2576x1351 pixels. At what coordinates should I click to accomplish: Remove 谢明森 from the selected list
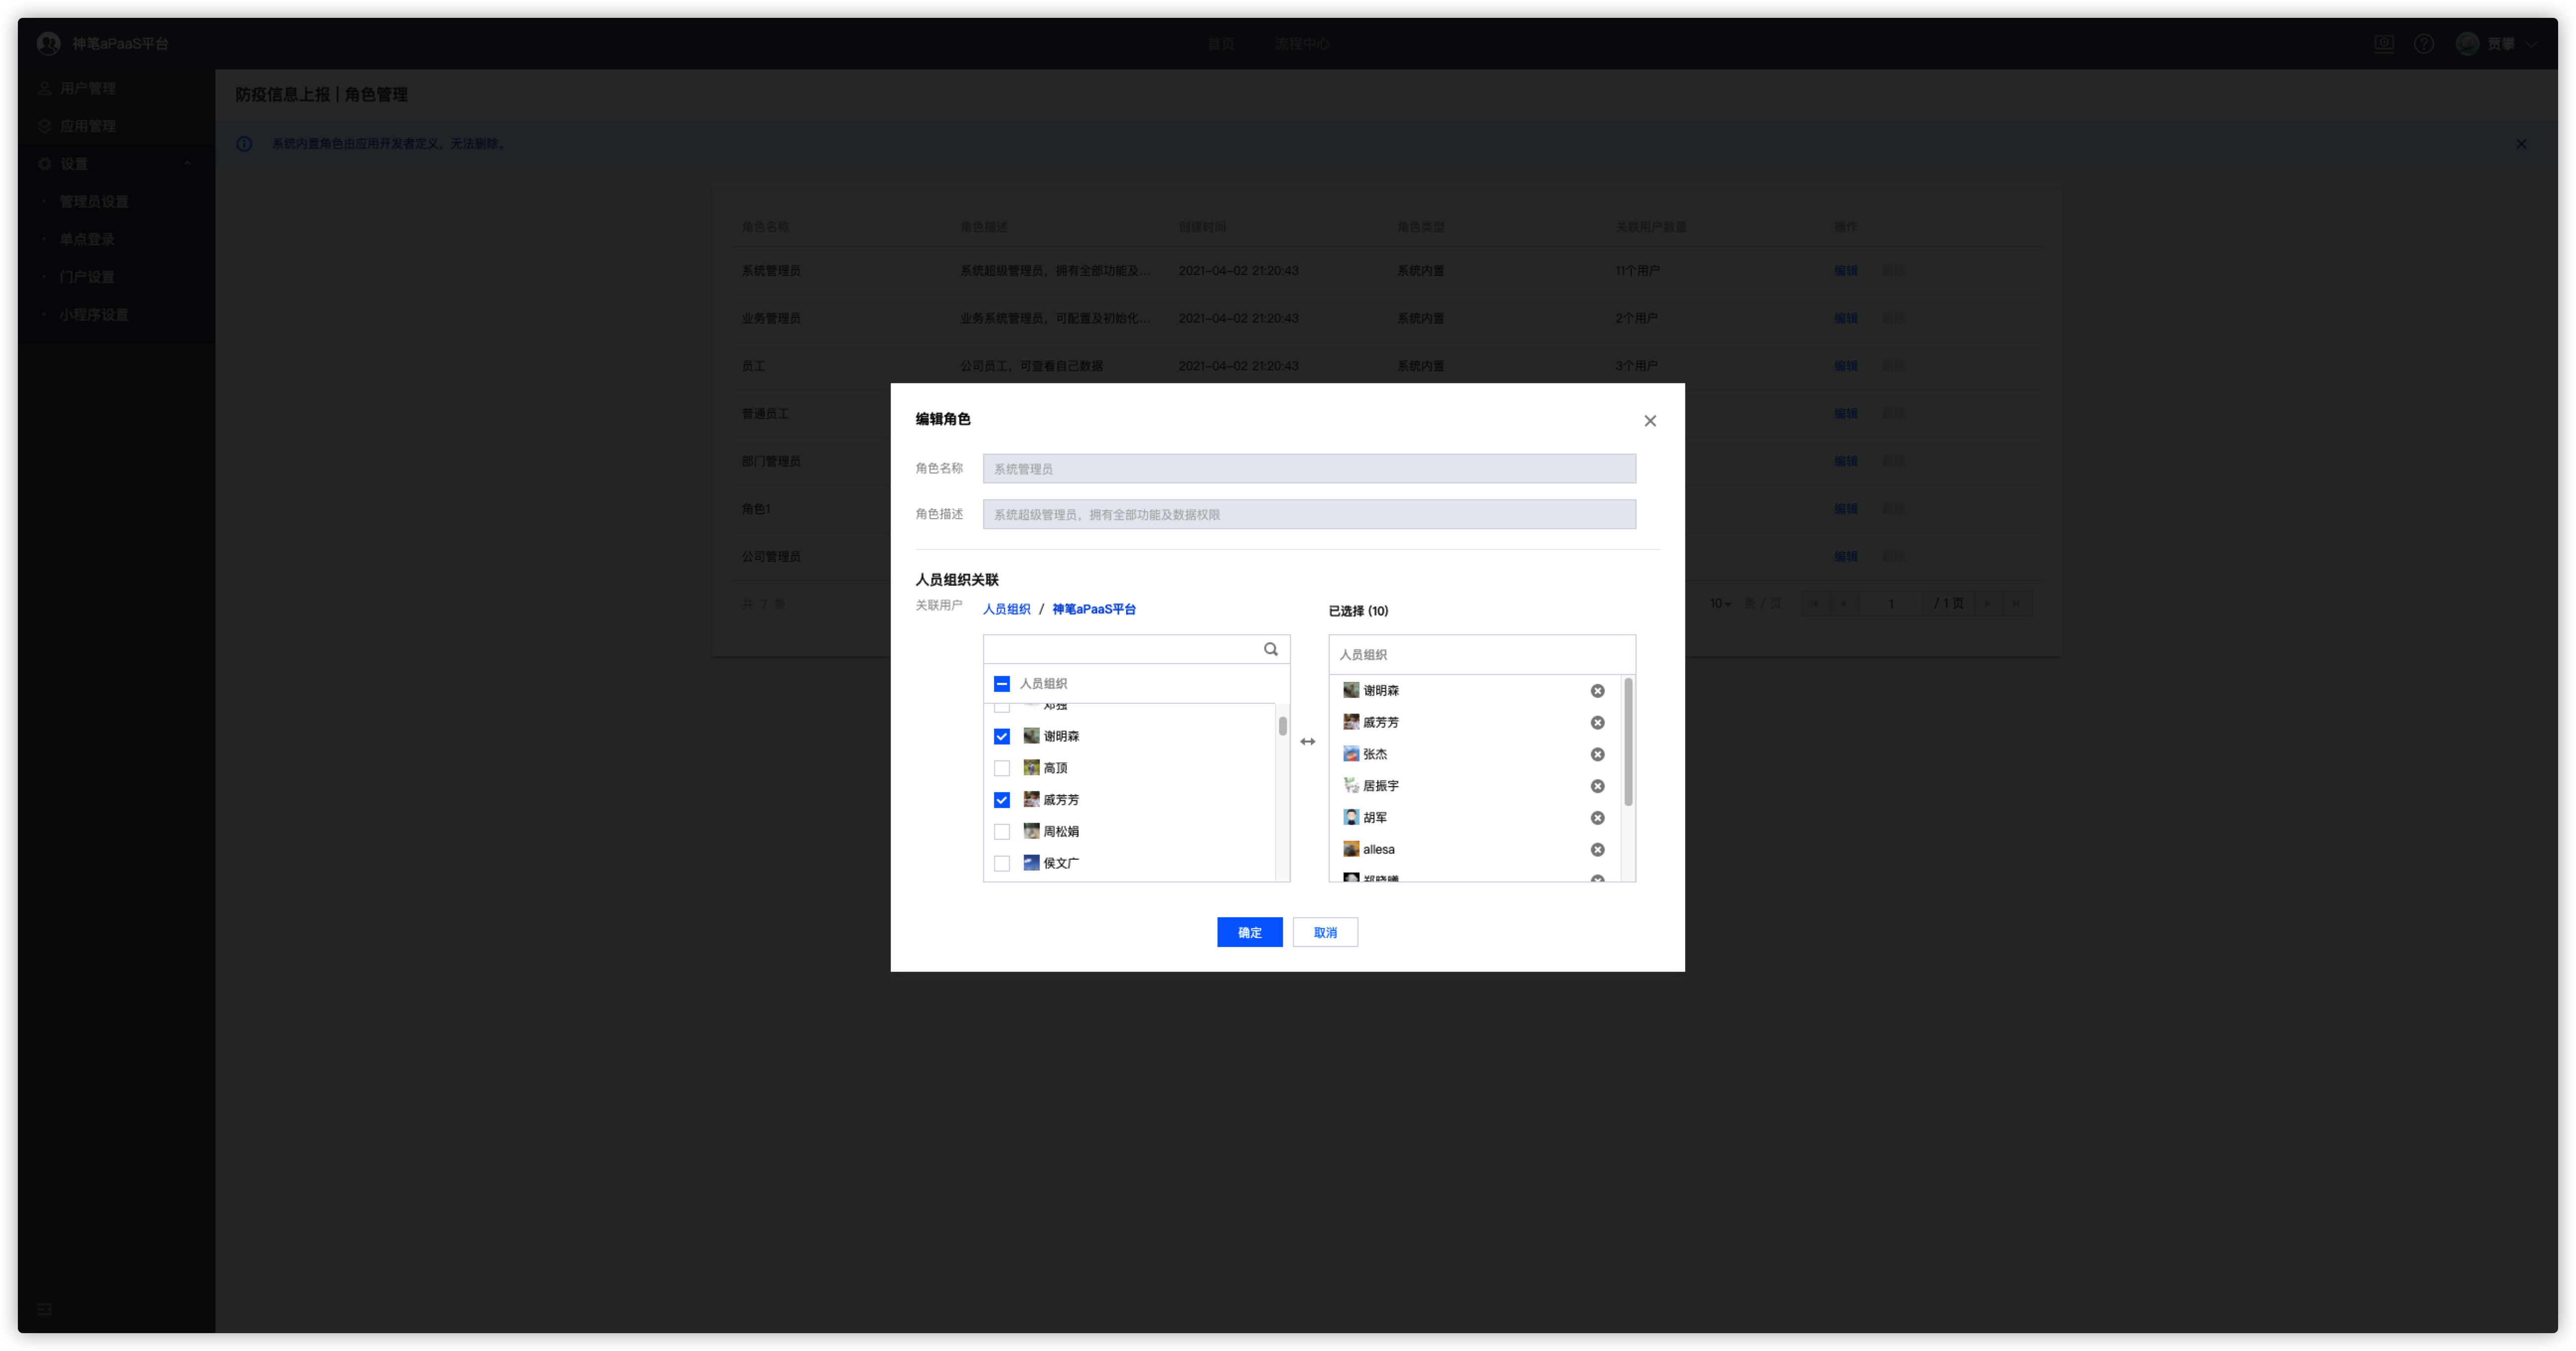pos(1597,690)
